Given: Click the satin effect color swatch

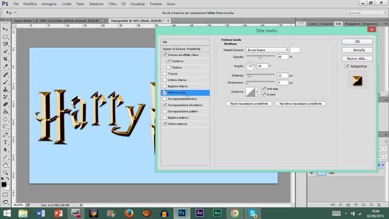Looking at the screenshot, I should pyautogui.click(x=295, y=50).
